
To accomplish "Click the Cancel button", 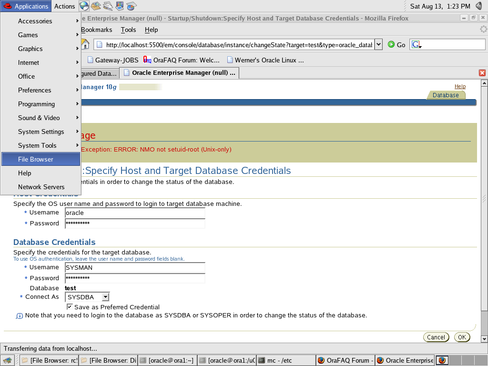I will (x=436, y=337).
